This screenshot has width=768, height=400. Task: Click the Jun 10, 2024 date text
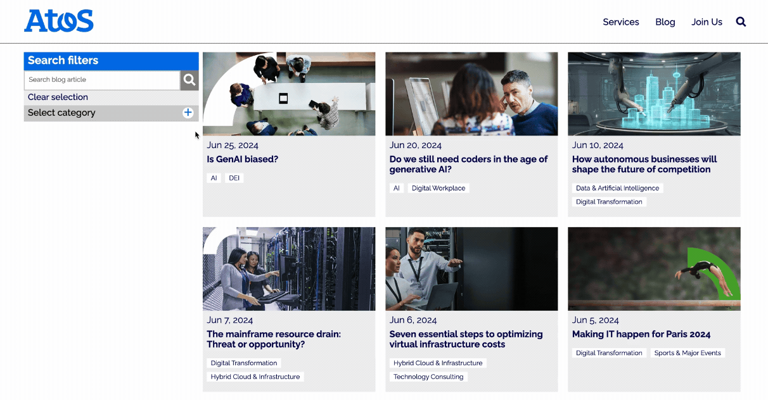(x=598, y=145)
